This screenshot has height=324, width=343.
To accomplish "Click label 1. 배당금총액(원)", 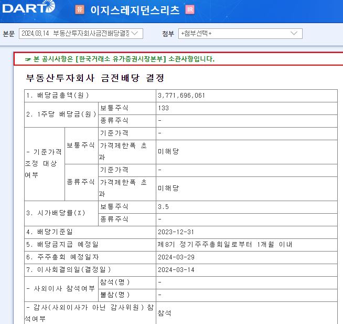I will pyautogui.click(x=58, y=96).
